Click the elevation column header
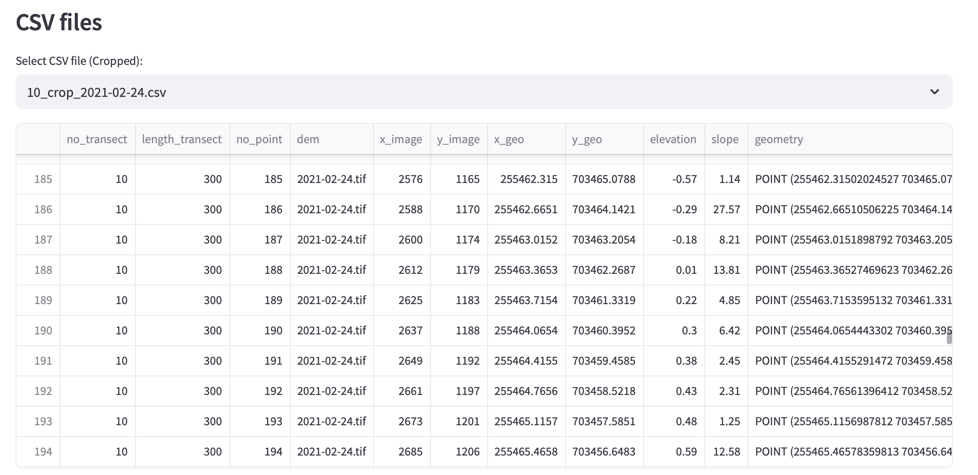 [x=674, y=139]
